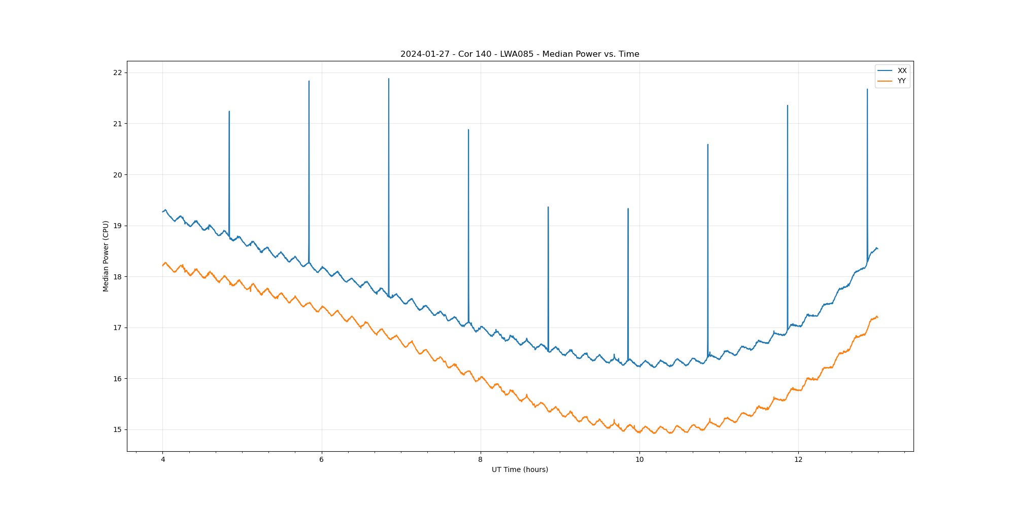Click the first XX spike peak before hour 5
Viewport: 1015px width, 507px height.
tap(229, 112)
